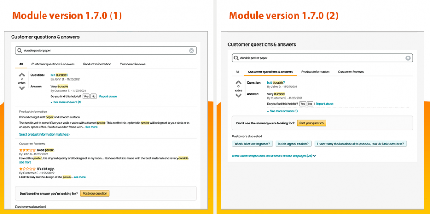Click the 'It's a bit ugly.' review title
The width and height of the screenshot is (430, 214).
click(46, 169)
